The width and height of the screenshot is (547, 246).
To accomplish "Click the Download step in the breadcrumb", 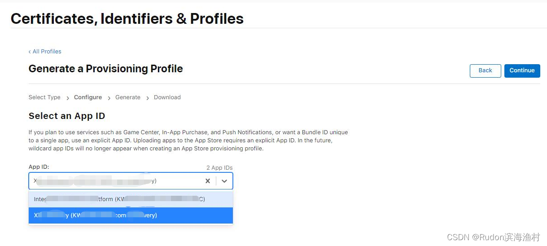I will (167, 97).
